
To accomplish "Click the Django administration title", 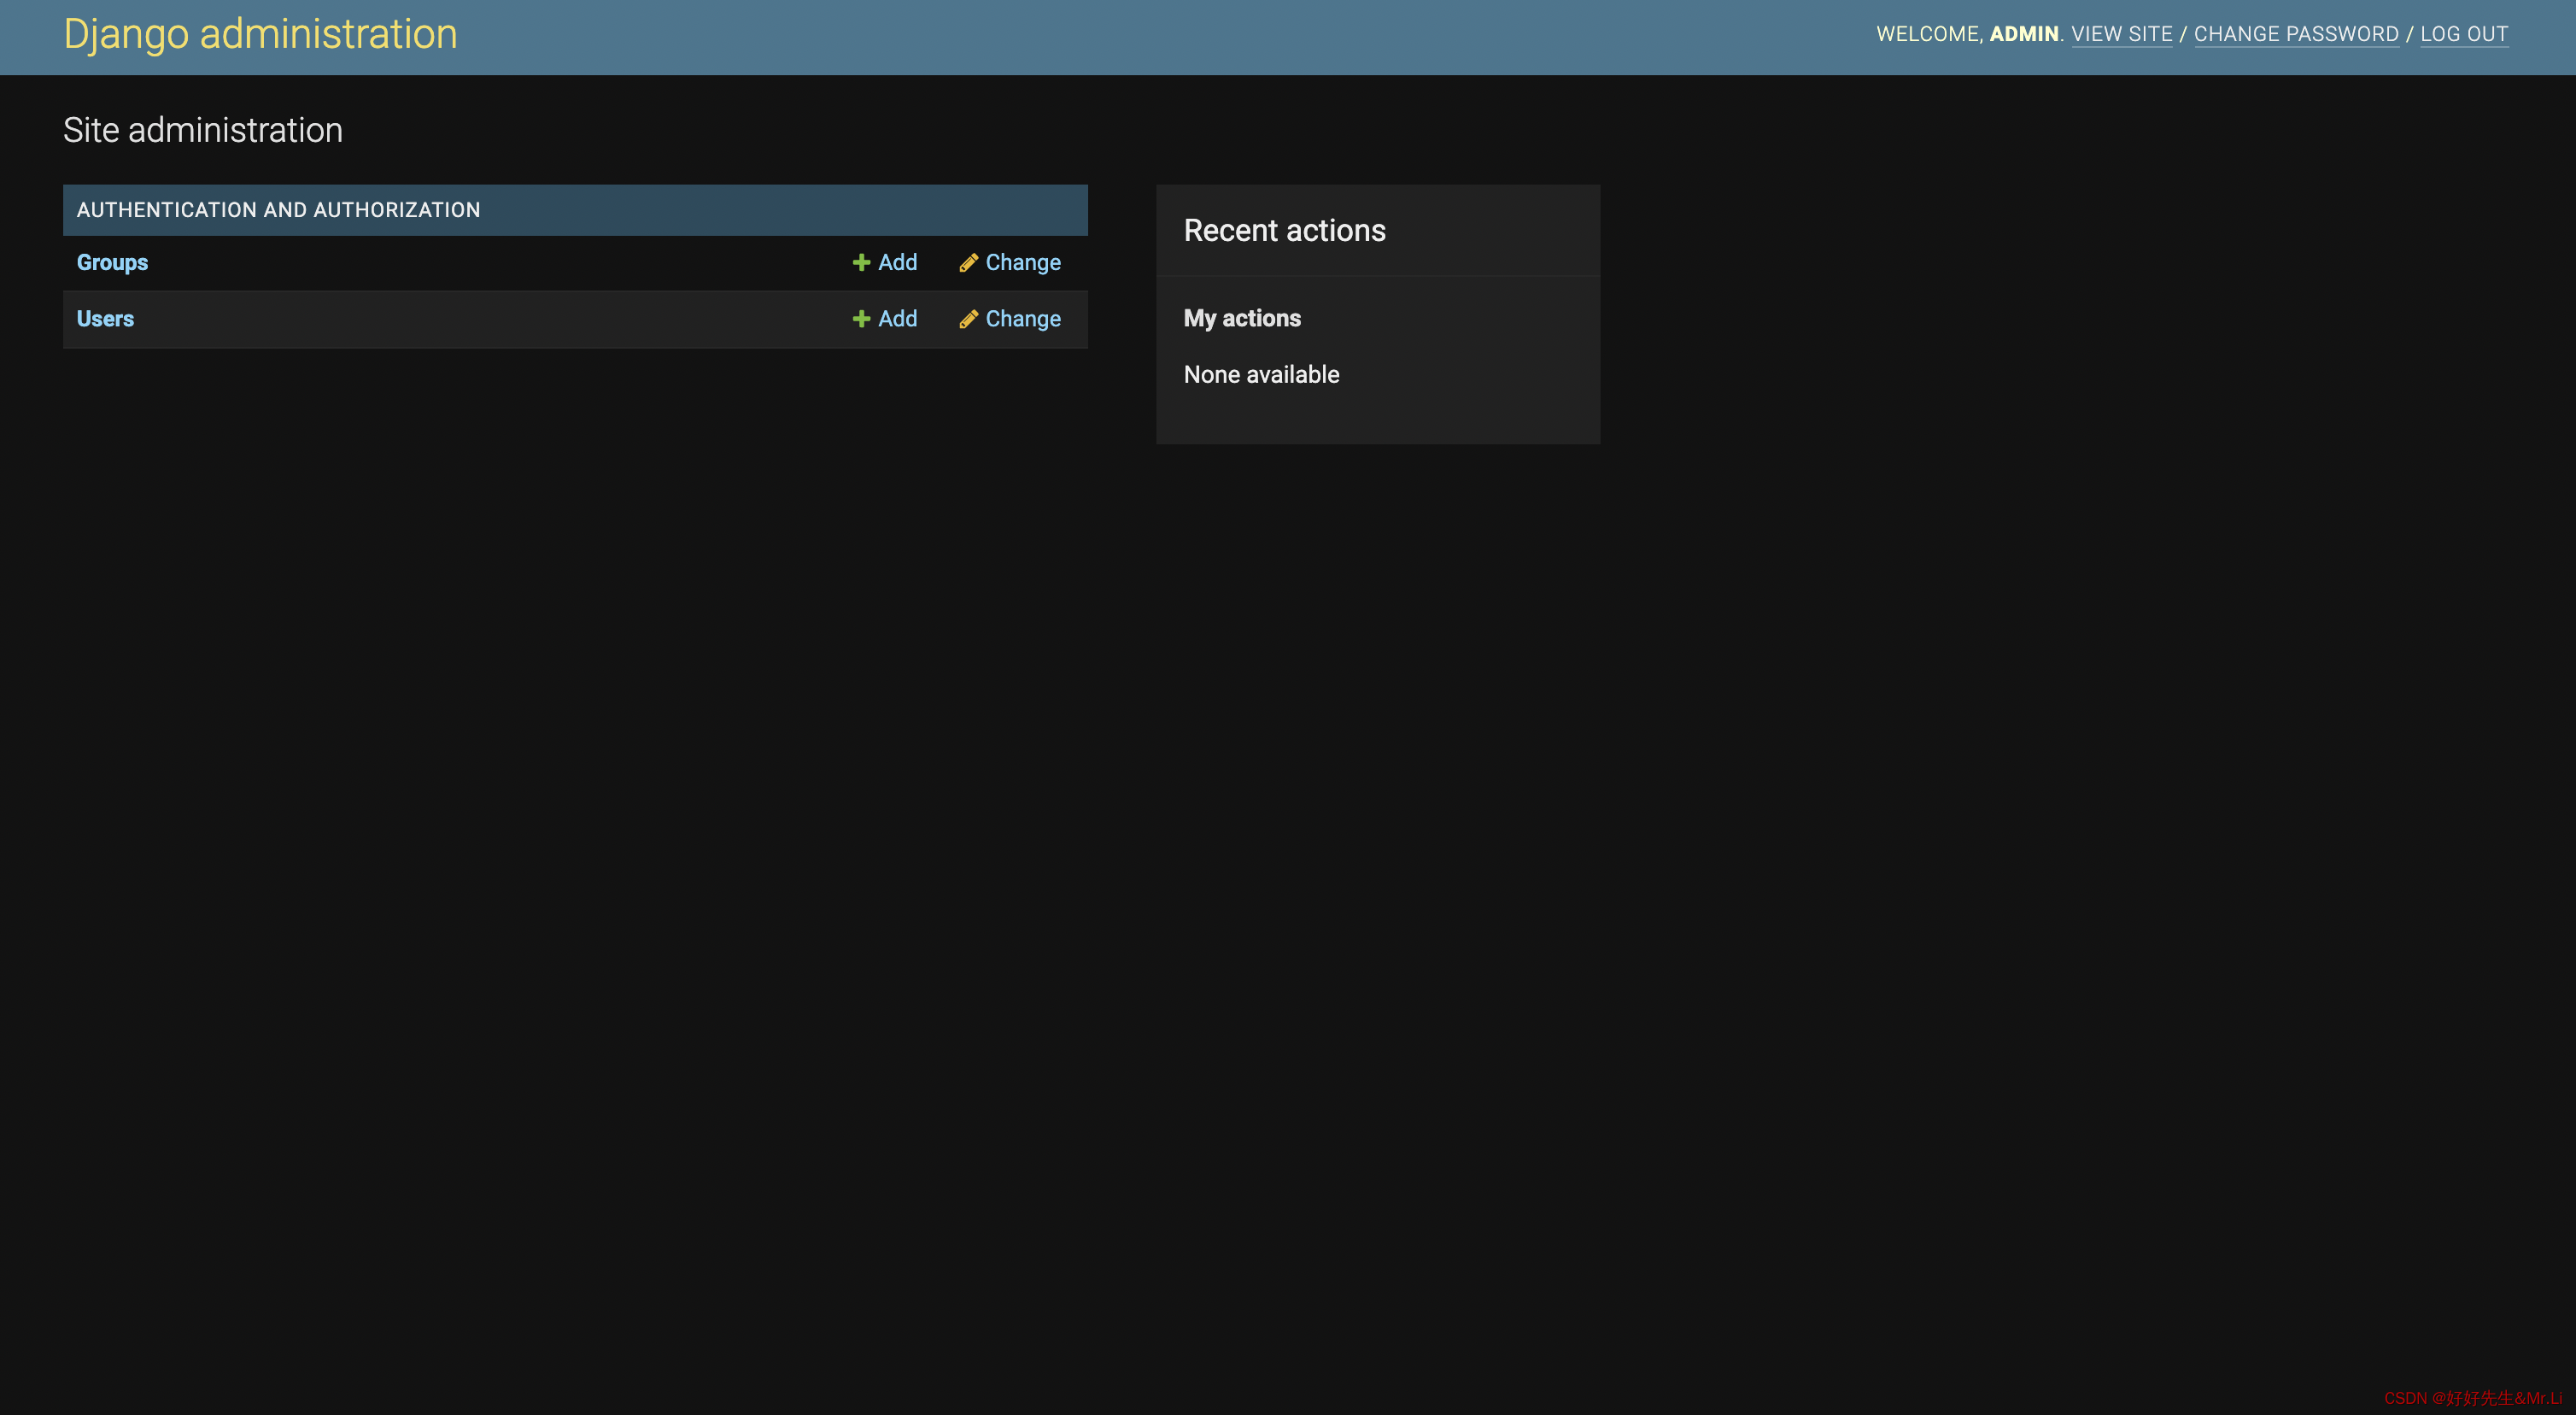I will point(261,34).
